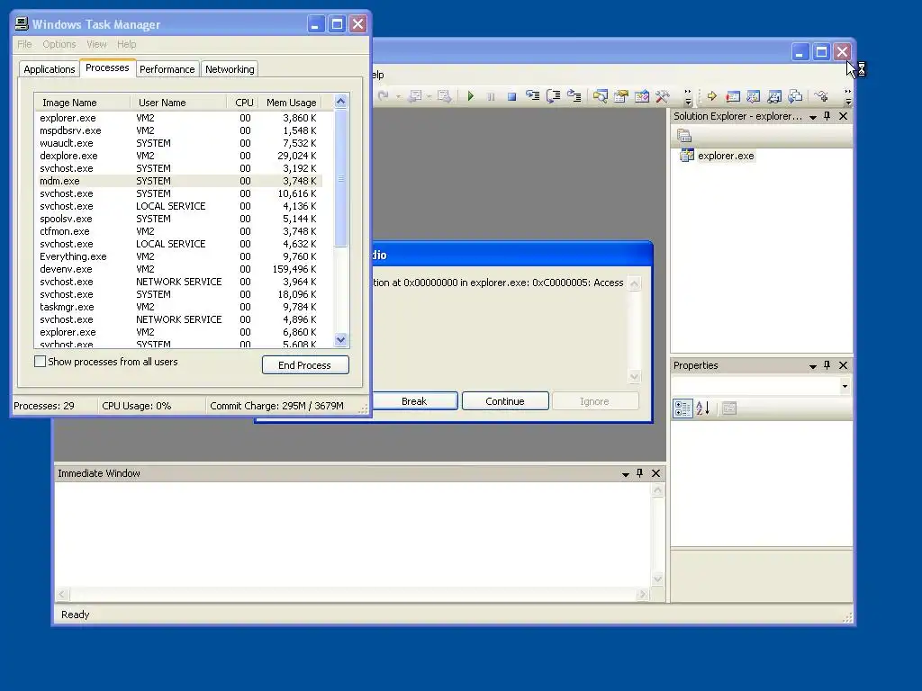Click the Step Over toolbar icon
The image size is (922, 691).
tap(554, 95)
